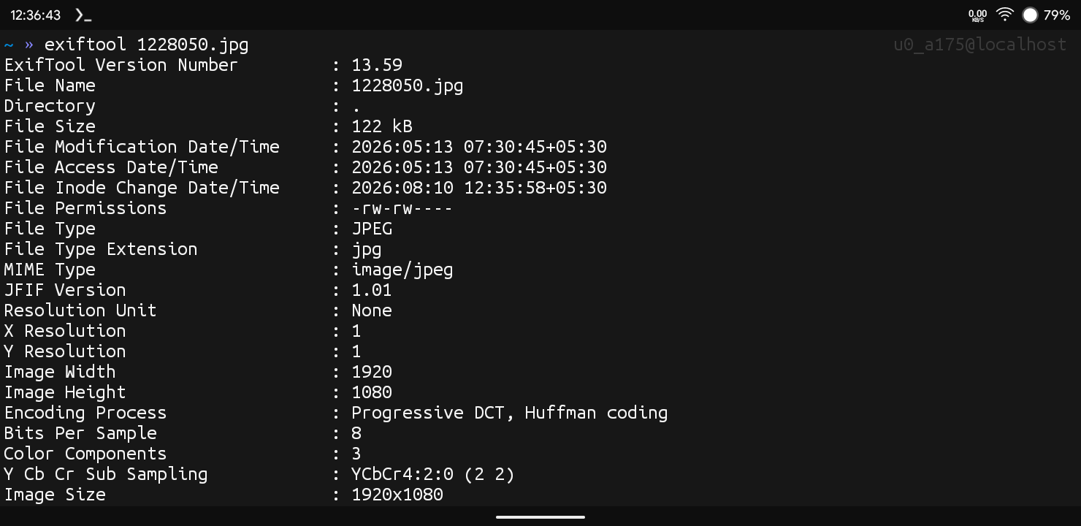This screenshot has height=526, width=1081.
Task: Tap the File Inode Change Date/Time value
Action: (x=479, y=188)
